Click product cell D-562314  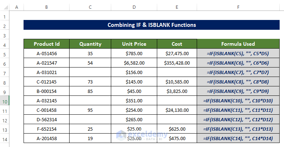[x=46, y=119]
